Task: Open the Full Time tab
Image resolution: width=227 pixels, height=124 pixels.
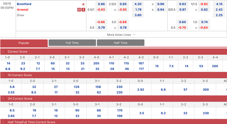Action: coord(72,43)
